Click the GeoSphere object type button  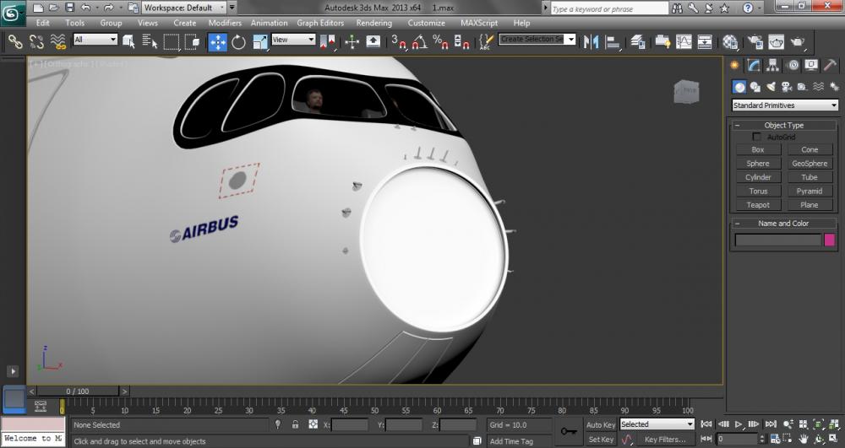tap(810, 164)
